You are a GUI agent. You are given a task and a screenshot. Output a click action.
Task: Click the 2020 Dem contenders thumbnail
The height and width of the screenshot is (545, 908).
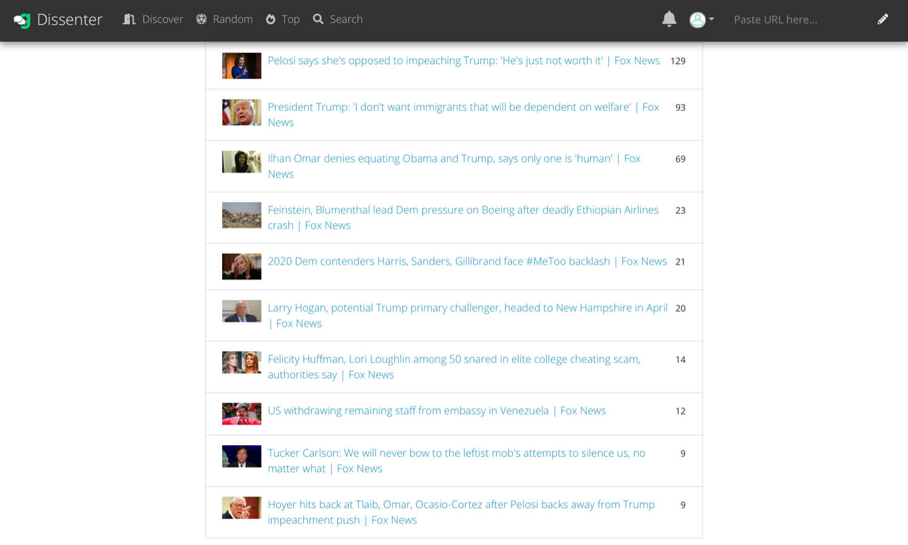[x=242, y=266]
